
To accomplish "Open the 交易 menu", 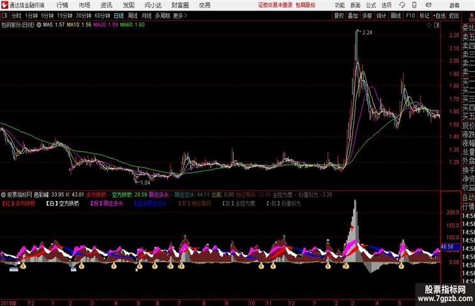I will coord(204,5).
